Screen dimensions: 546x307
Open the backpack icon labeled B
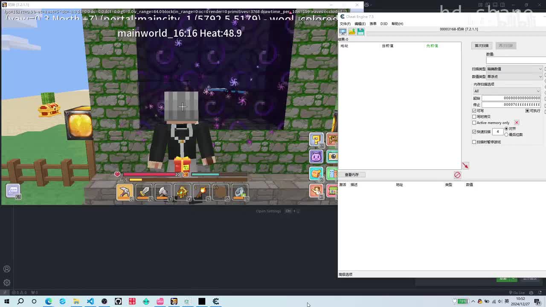point(316,173)
